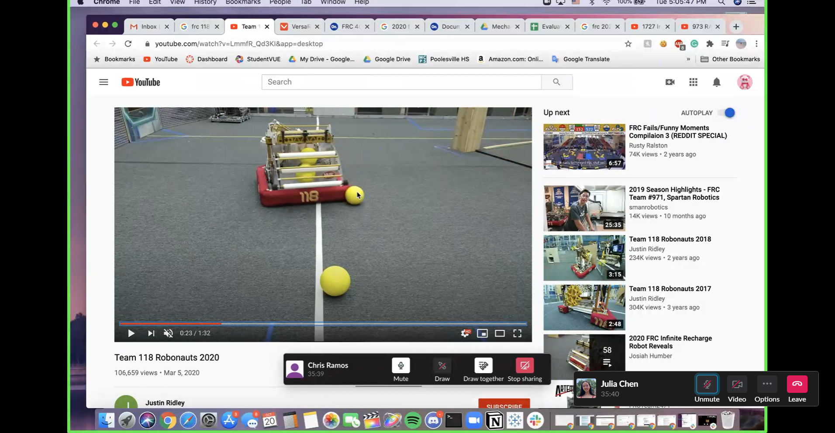Image resolution: width=835 pixels, height=433 pixels.
Task: Open call Options menu
Action: [x=767, y=388]
